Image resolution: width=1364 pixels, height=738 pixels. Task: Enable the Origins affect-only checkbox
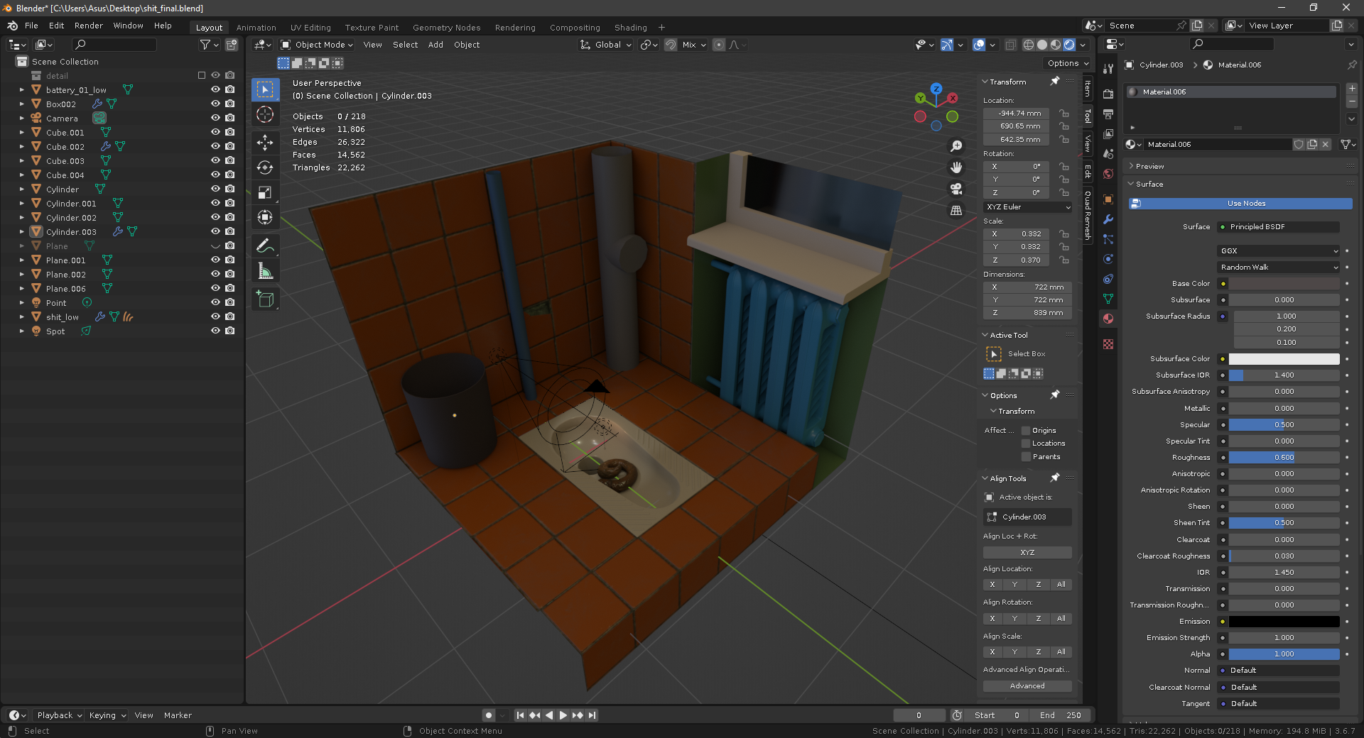1026,431
